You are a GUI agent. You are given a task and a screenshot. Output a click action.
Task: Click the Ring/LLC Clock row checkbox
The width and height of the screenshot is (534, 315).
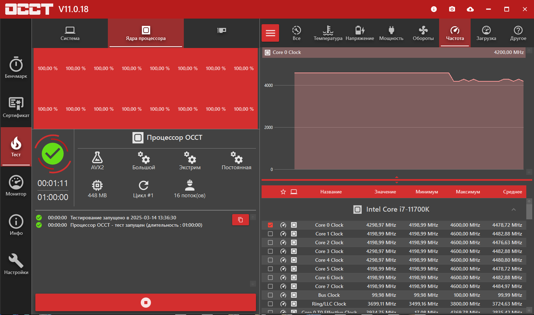point(270,304)
